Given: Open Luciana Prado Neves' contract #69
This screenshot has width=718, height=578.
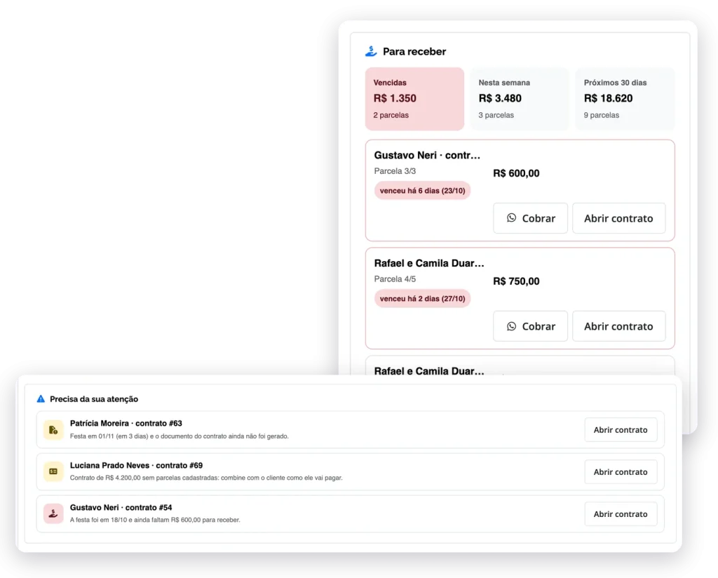Looking at the screenshot, I should 621,472.
